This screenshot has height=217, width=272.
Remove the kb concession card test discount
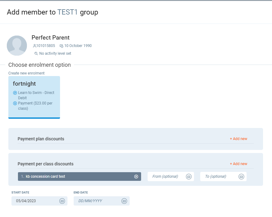point(136,177)
